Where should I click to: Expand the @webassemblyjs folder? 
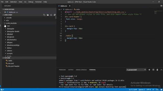13,45
